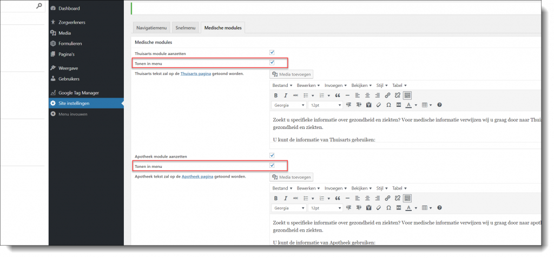Click paste as text in the Thuisarts editor
The image size is (554, 258).
click(x=369, y=105)
